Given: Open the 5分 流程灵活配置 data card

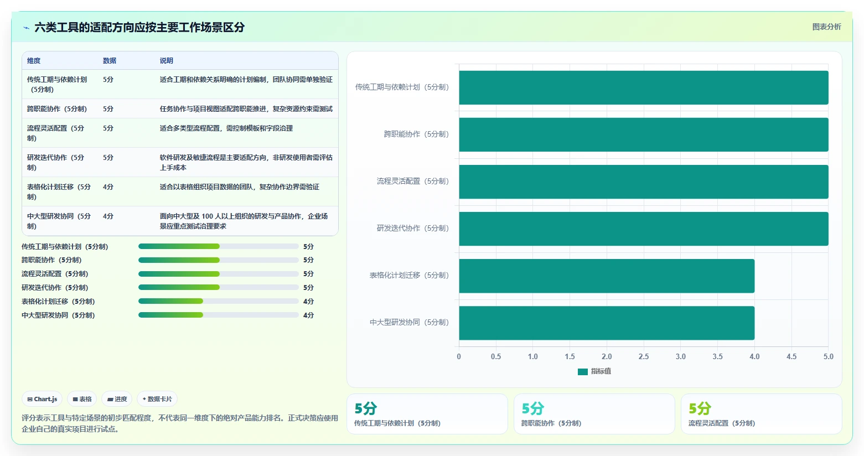Looking at the screenshot, I should tap(761, 414).
